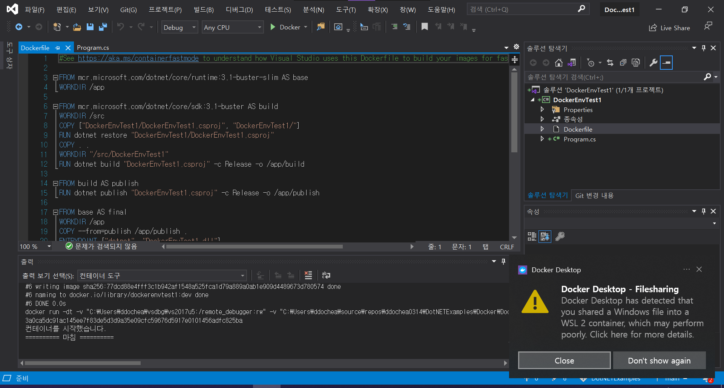Close the Dockerfile editor tab
Viewport: 724px width, 388px height.
pyautogui.click(x=68, y=48)
